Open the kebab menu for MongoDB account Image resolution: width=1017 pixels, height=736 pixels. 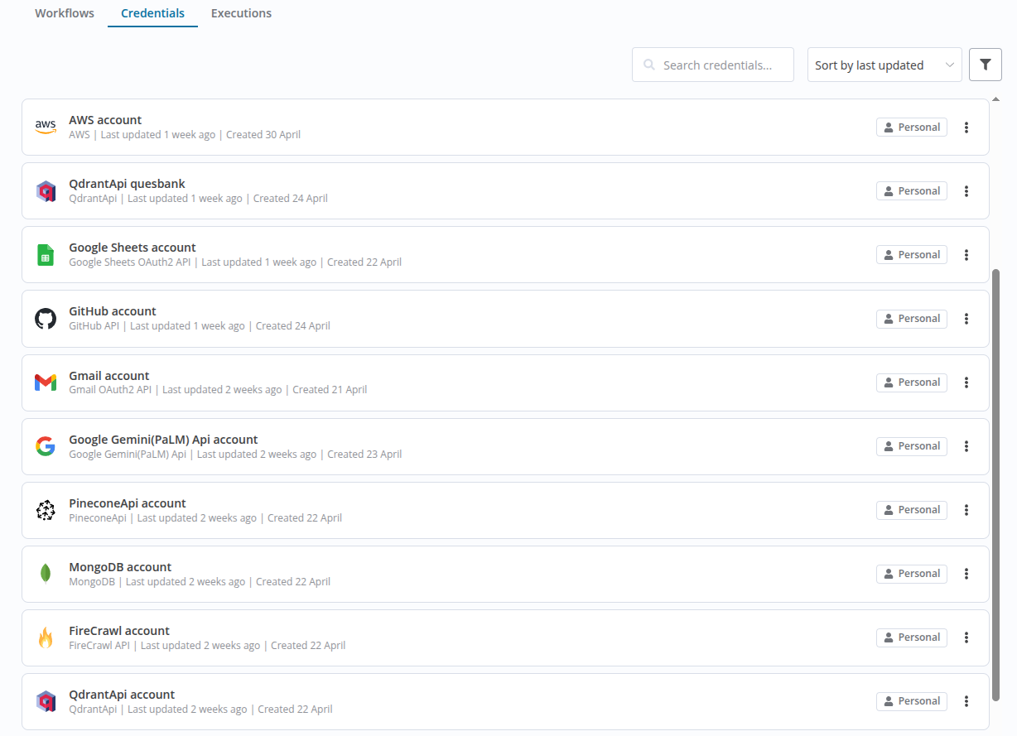click(x=966, y=574)
